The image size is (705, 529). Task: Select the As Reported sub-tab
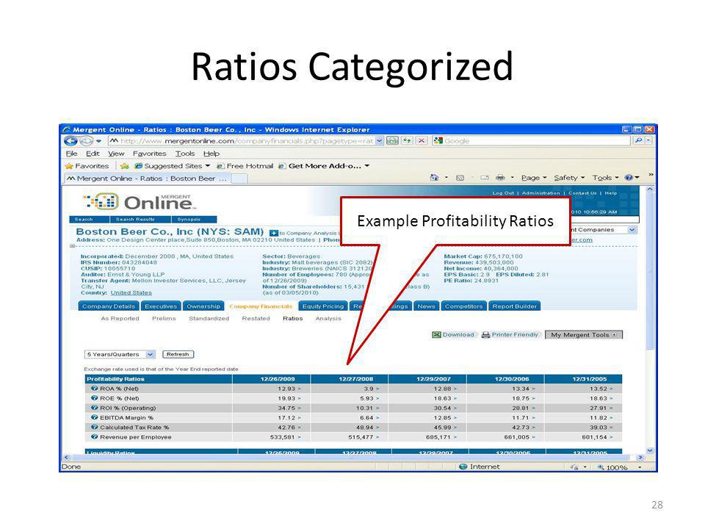click(x=120, y=318)
